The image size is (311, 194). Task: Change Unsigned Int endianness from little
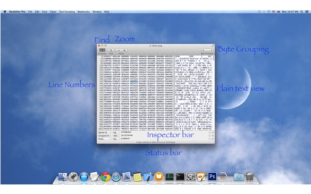click(x=116, y=135)
